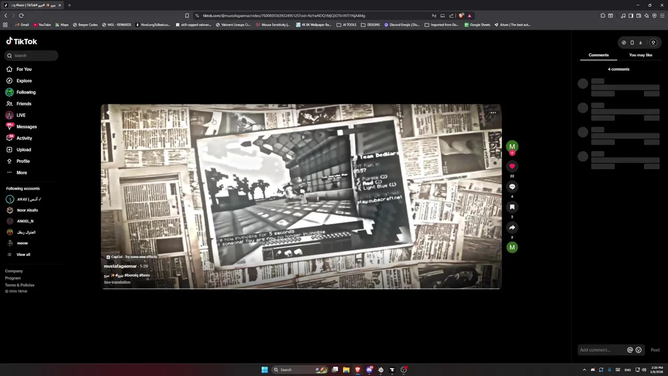The width and height of the screenshot is (668, 376).
Task: Show hidden system tray icons
Action: point(584,370)
